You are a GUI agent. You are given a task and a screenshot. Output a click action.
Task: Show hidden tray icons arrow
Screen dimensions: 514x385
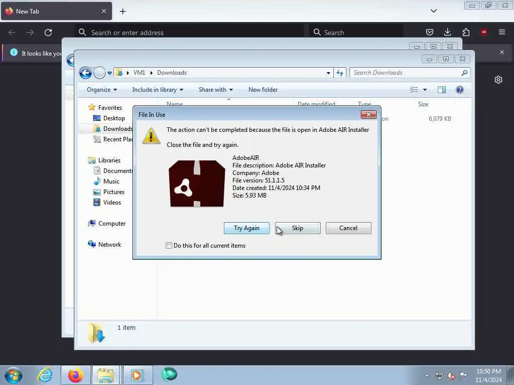coord(427,375)
